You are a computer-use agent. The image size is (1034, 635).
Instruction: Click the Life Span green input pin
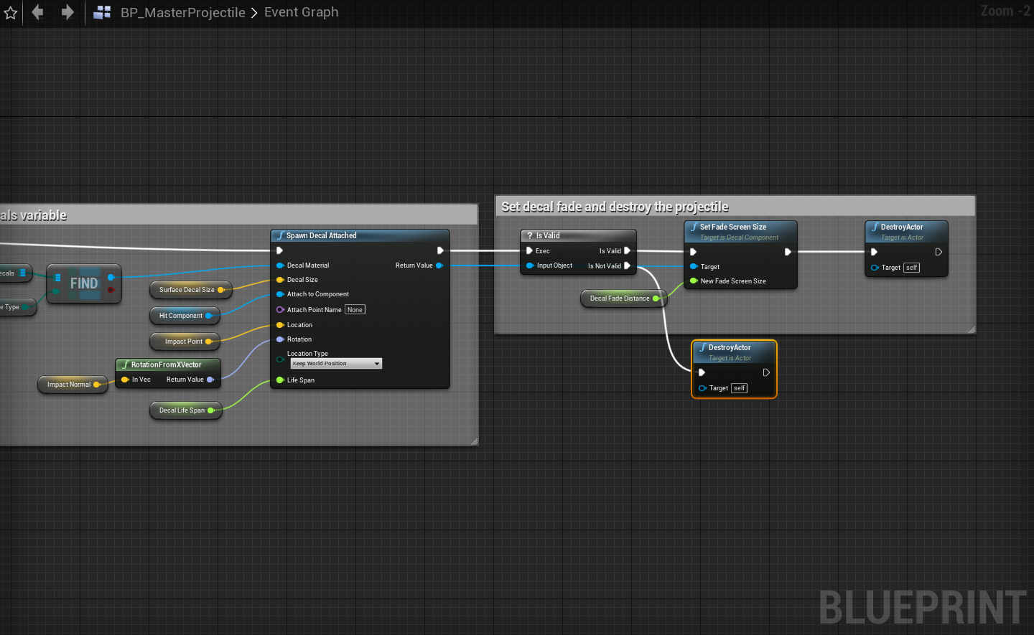[x=280, y=380]
